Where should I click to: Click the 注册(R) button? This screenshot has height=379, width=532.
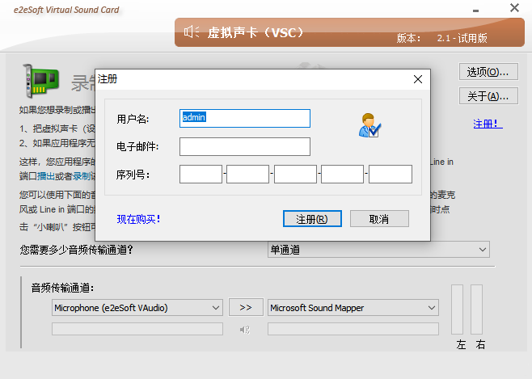312,219
